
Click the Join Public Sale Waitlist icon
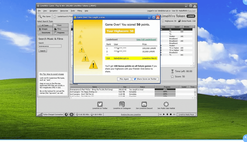click(x=166, y=104)
